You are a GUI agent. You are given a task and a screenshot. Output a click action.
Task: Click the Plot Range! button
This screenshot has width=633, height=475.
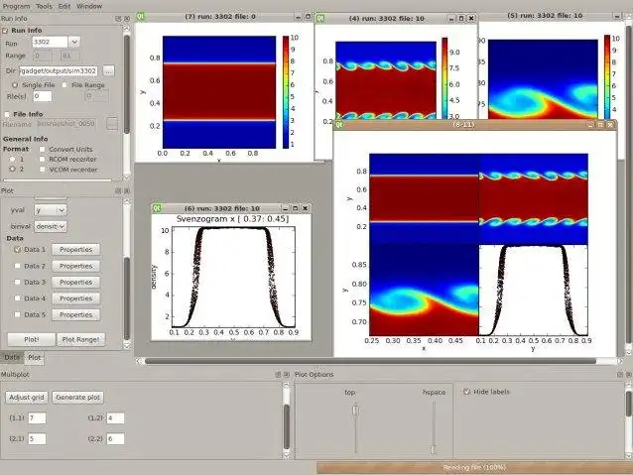point(80,339)
